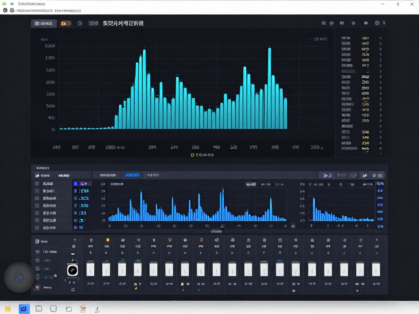The height and width of the screenshot is (314, 419).
Task: Click the purple-icon button in the panel's right button group
Action: tap(327, 175)
